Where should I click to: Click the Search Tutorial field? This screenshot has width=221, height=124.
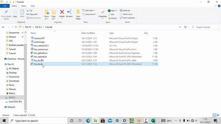[204, 27]
